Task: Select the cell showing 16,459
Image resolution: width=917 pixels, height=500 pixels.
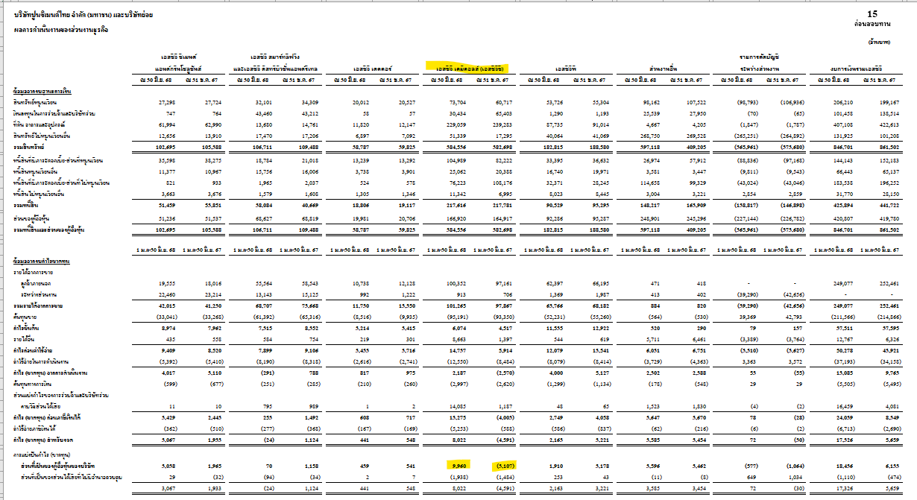Action: point(845,406)
